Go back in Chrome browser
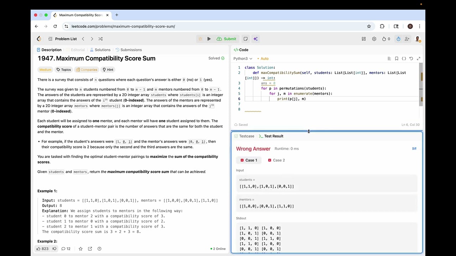This screenshot has height=256, width=456. pos(36,26)
